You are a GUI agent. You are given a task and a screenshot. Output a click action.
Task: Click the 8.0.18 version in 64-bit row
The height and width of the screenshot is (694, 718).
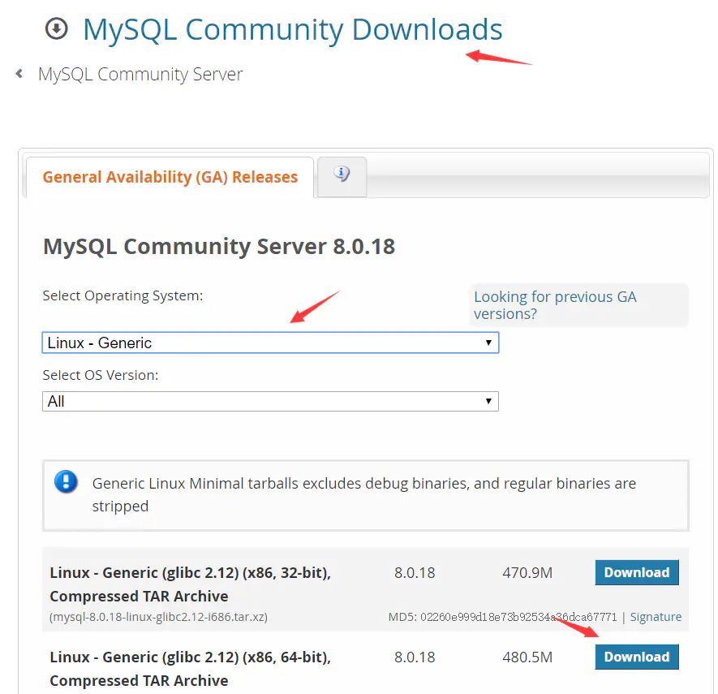(415, 657)
